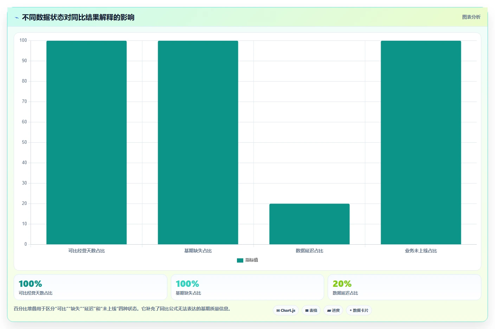Screen dimensions: 495x329
Task: Select the 进度 tag chip
Action: (333, 310)
